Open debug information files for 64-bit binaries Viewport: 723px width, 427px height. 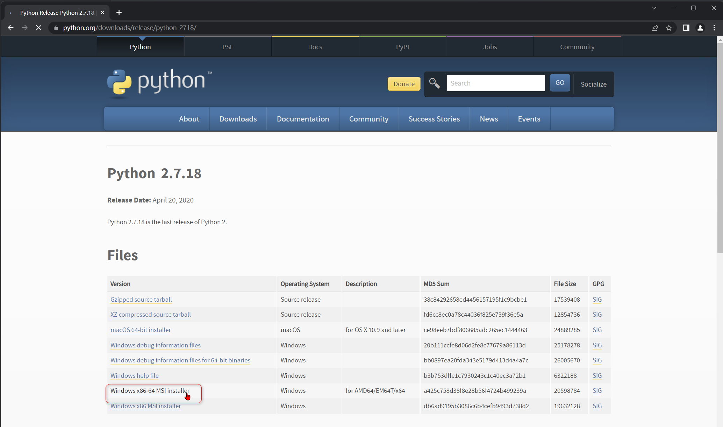(x=180, y=360)
